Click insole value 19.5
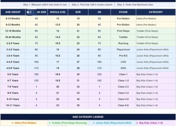 pyautogui.click(x=58, y=81)
